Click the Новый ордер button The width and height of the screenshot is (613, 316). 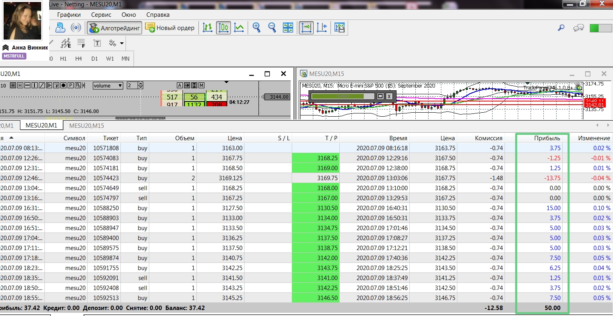170,28
